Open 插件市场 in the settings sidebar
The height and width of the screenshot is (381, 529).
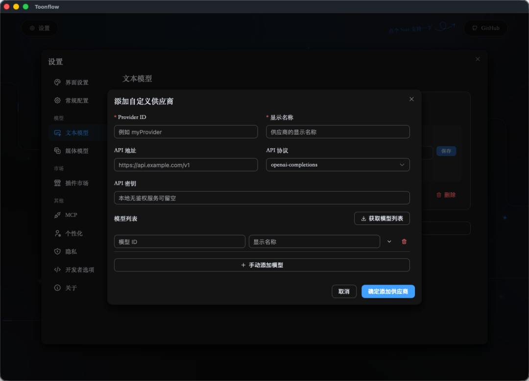coord(76,183)
